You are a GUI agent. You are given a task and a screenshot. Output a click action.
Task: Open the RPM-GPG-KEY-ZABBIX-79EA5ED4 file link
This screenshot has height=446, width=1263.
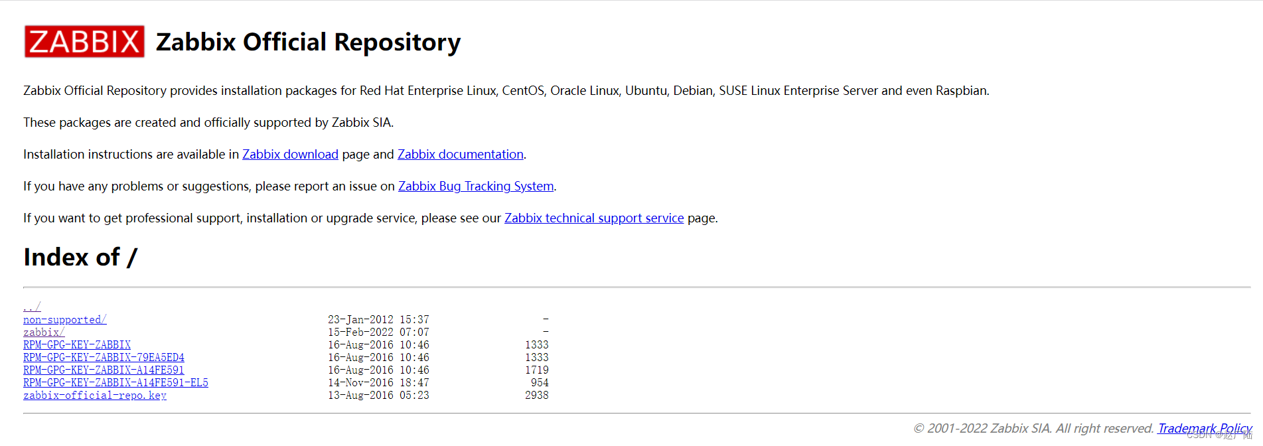pyautogui.click(x=104, y=358)
